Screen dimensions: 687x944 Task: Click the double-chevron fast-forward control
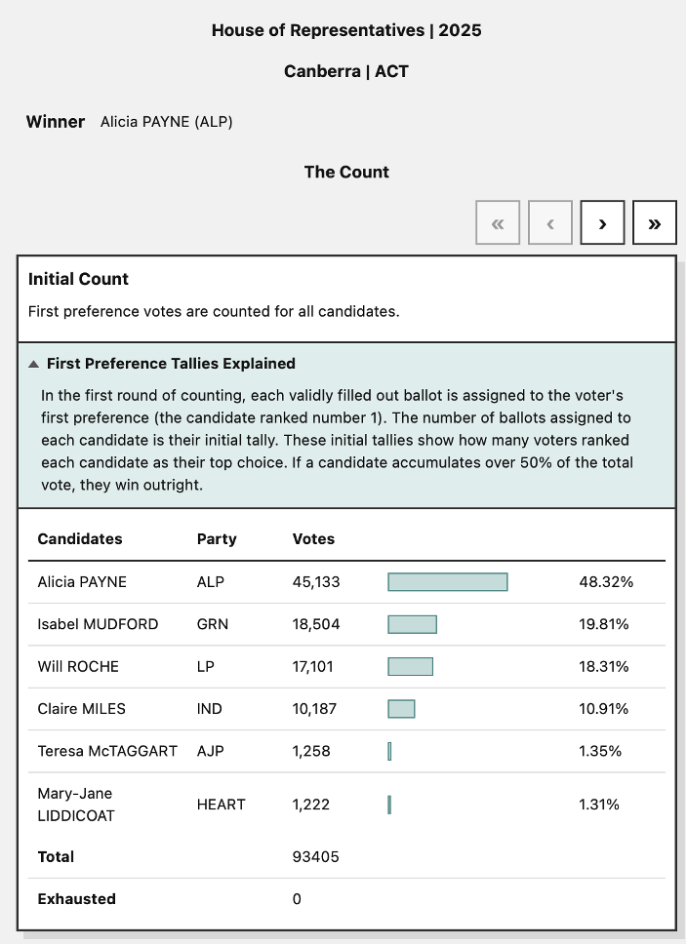tap(655, 222)
